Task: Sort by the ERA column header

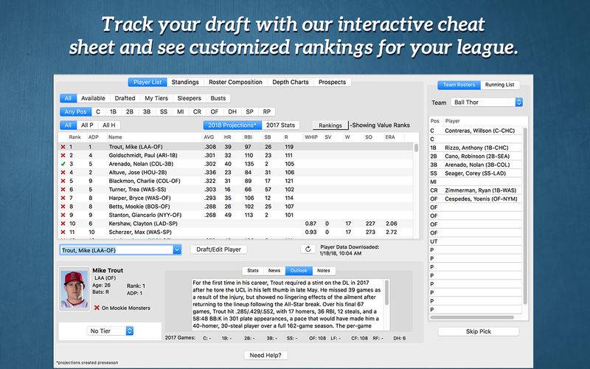Action: coord(390,137)
